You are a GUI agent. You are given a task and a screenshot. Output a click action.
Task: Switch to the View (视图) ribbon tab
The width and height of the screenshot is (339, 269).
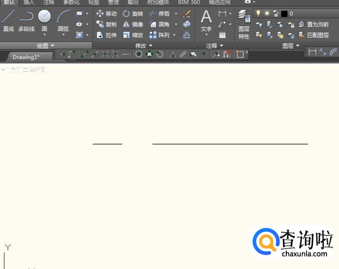tap(93, 2)
